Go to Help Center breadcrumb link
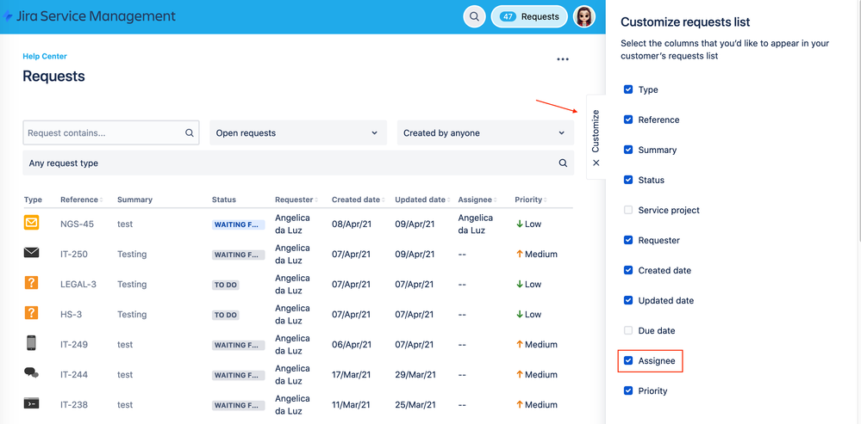The width and height of the screenshot is (861, 424). coord(45,56)
